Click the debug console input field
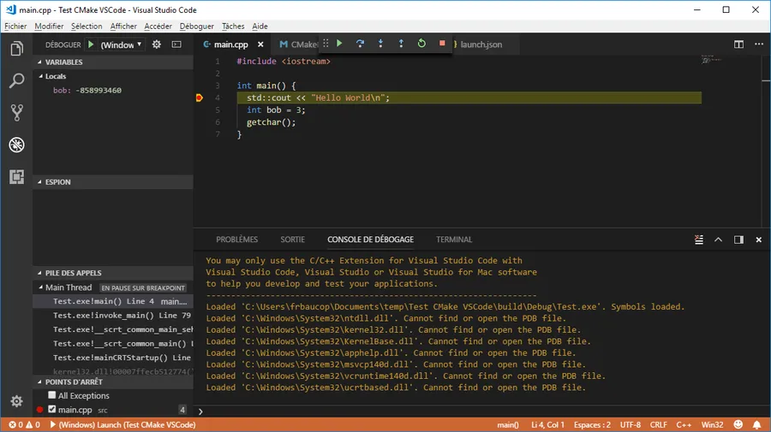 click(481, 411)
